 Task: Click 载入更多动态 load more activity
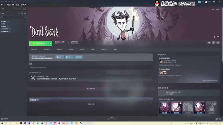pyautogui.click(x=91, y=89)
